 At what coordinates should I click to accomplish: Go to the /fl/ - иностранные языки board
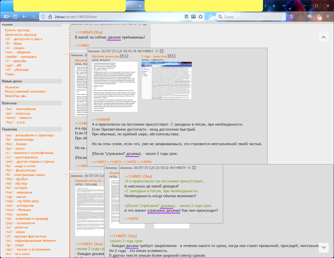pos(25,175)
